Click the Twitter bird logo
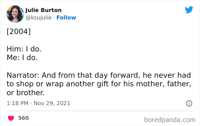 [x=189, y=10]
